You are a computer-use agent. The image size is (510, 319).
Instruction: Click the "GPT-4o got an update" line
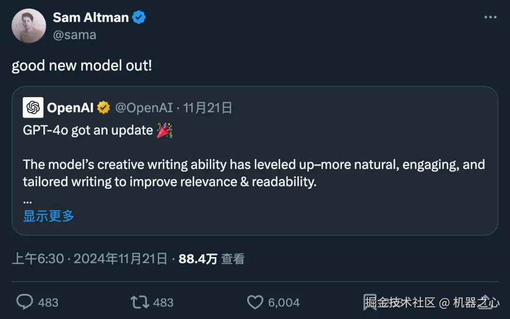tap(88, 130)
